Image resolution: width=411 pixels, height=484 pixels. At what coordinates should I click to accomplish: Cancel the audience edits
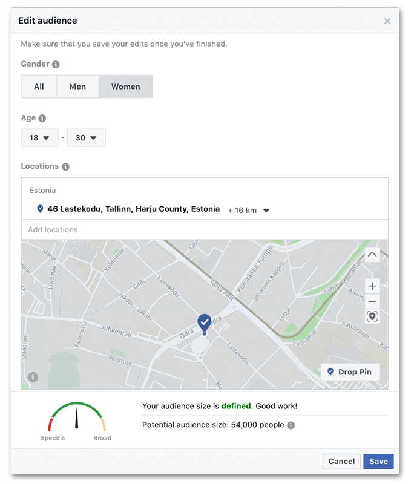point(341,462)
